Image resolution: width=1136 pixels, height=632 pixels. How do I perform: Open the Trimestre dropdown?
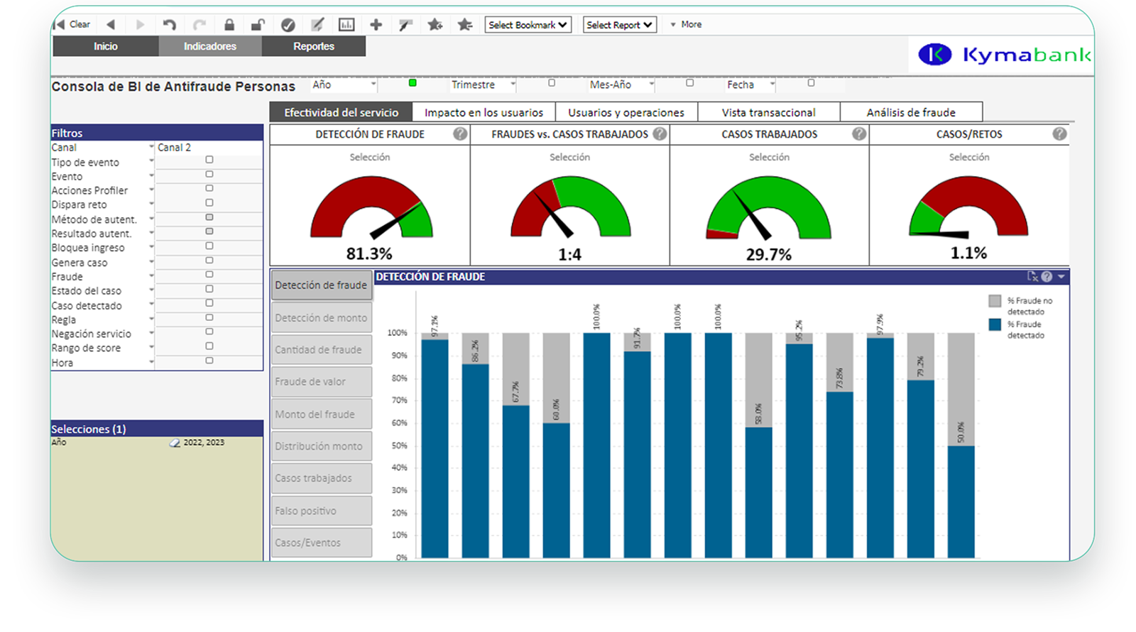483,85
